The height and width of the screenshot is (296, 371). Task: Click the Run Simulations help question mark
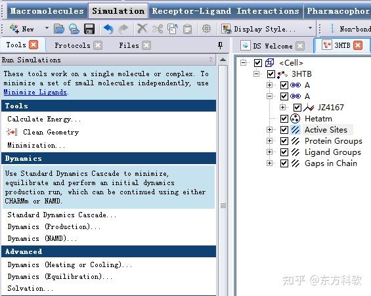point(211,60)
